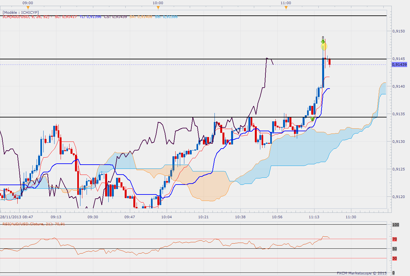The width and height of the screenshot is (410, 276).
Task: Click the 09:00 label on the top timeline
Action: (x=28, y=3)
